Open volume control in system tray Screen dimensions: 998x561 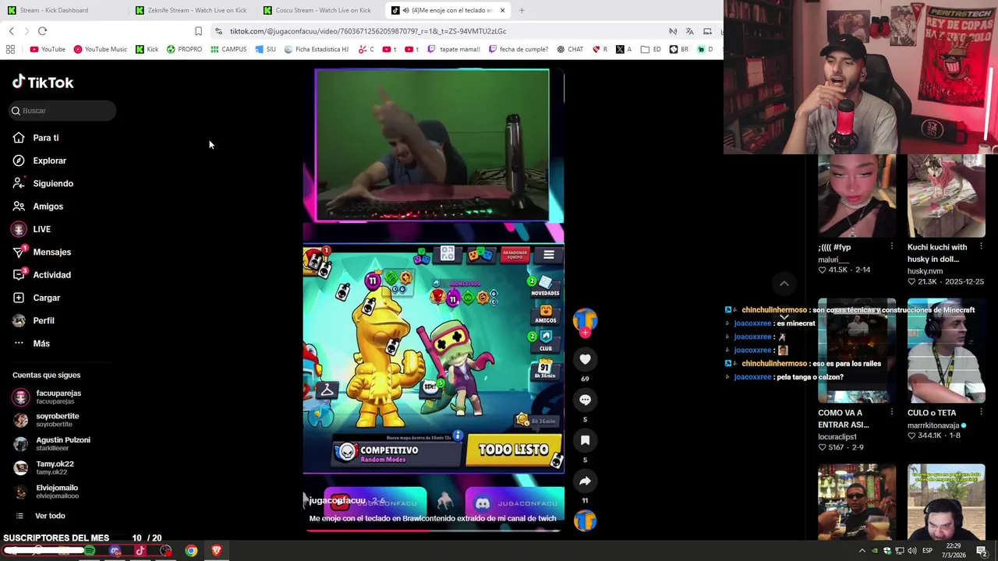pos(911,551)
